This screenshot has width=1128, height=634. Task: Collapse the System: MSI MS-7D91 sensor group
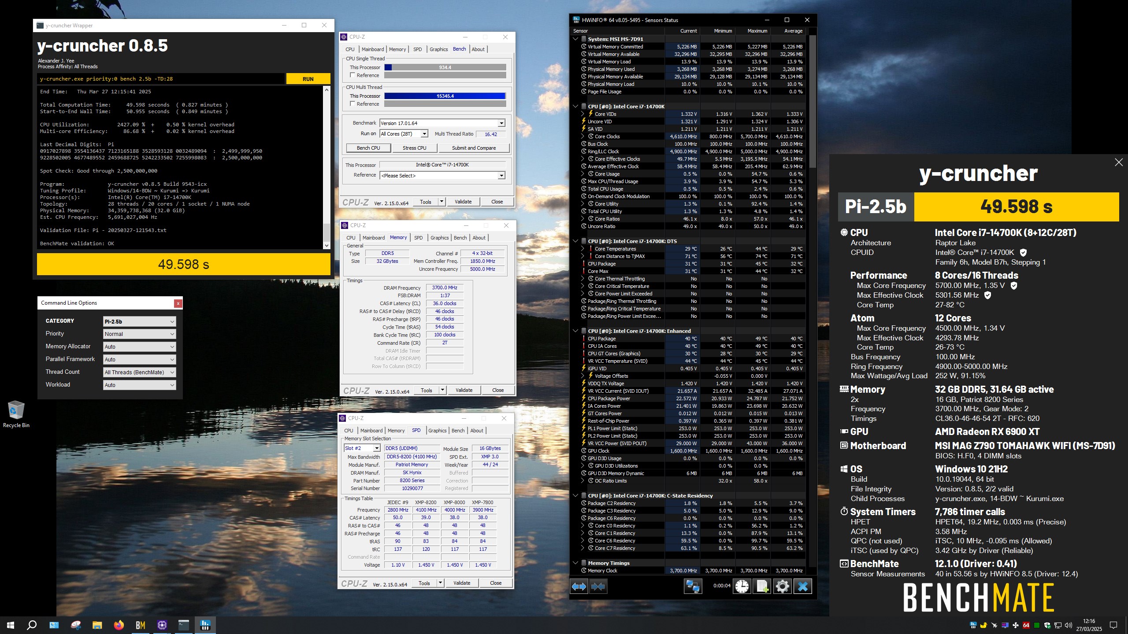(575, 39)
